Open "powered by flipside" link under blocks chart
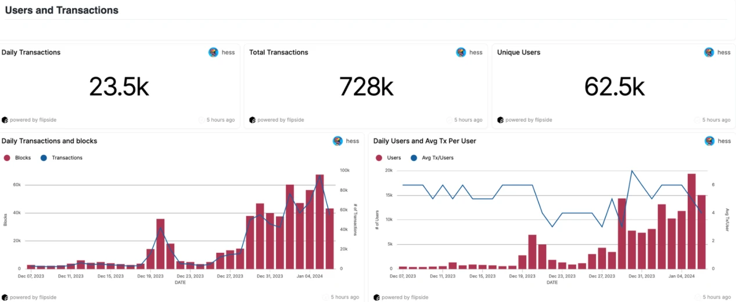The width and height of the screenshot is (736, 302). (x=33, y=297)
